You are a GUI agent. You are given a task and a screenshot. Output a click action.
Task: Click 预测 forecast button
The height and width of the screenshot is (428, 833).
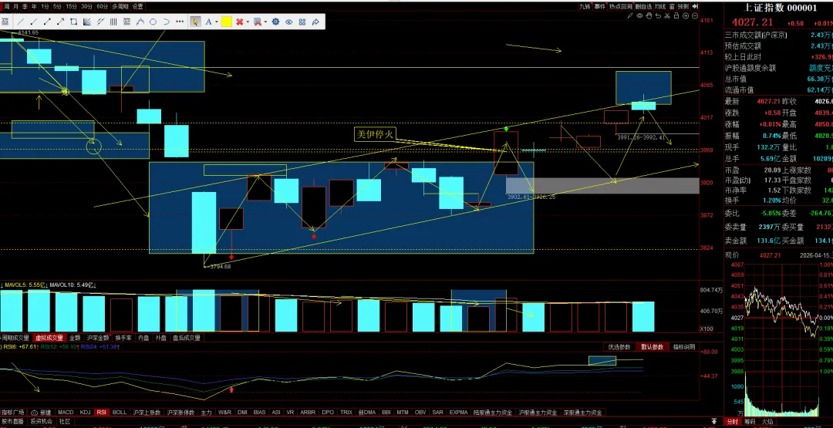[x=683, y=6]
